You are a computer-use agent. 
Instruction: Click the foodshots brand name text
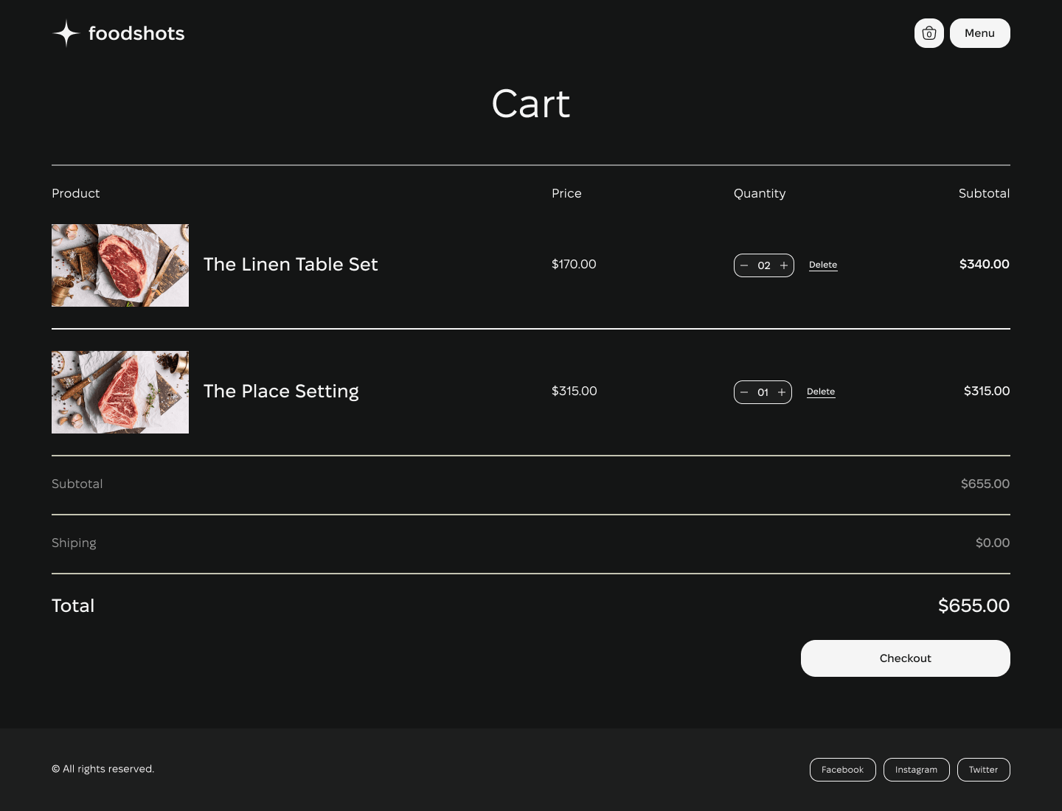pos(136,33)
